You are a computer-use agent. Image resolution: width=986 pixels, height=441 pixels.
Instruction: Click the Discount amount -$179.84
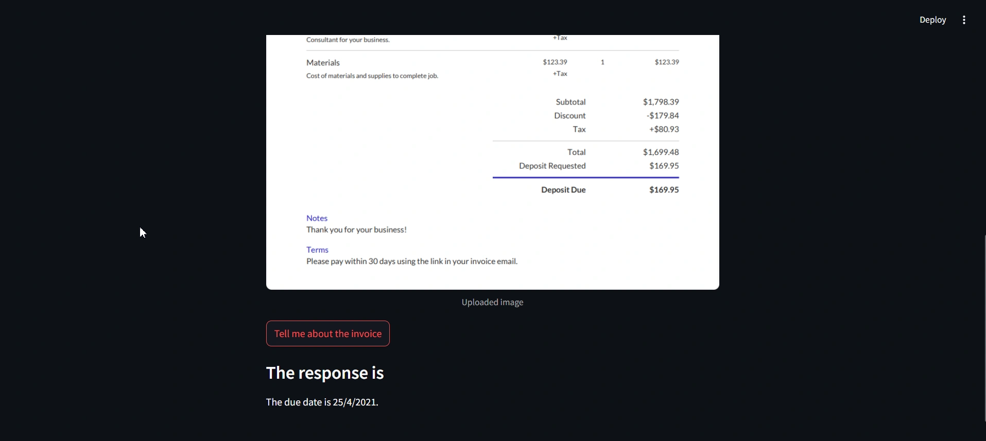[663, 116]
